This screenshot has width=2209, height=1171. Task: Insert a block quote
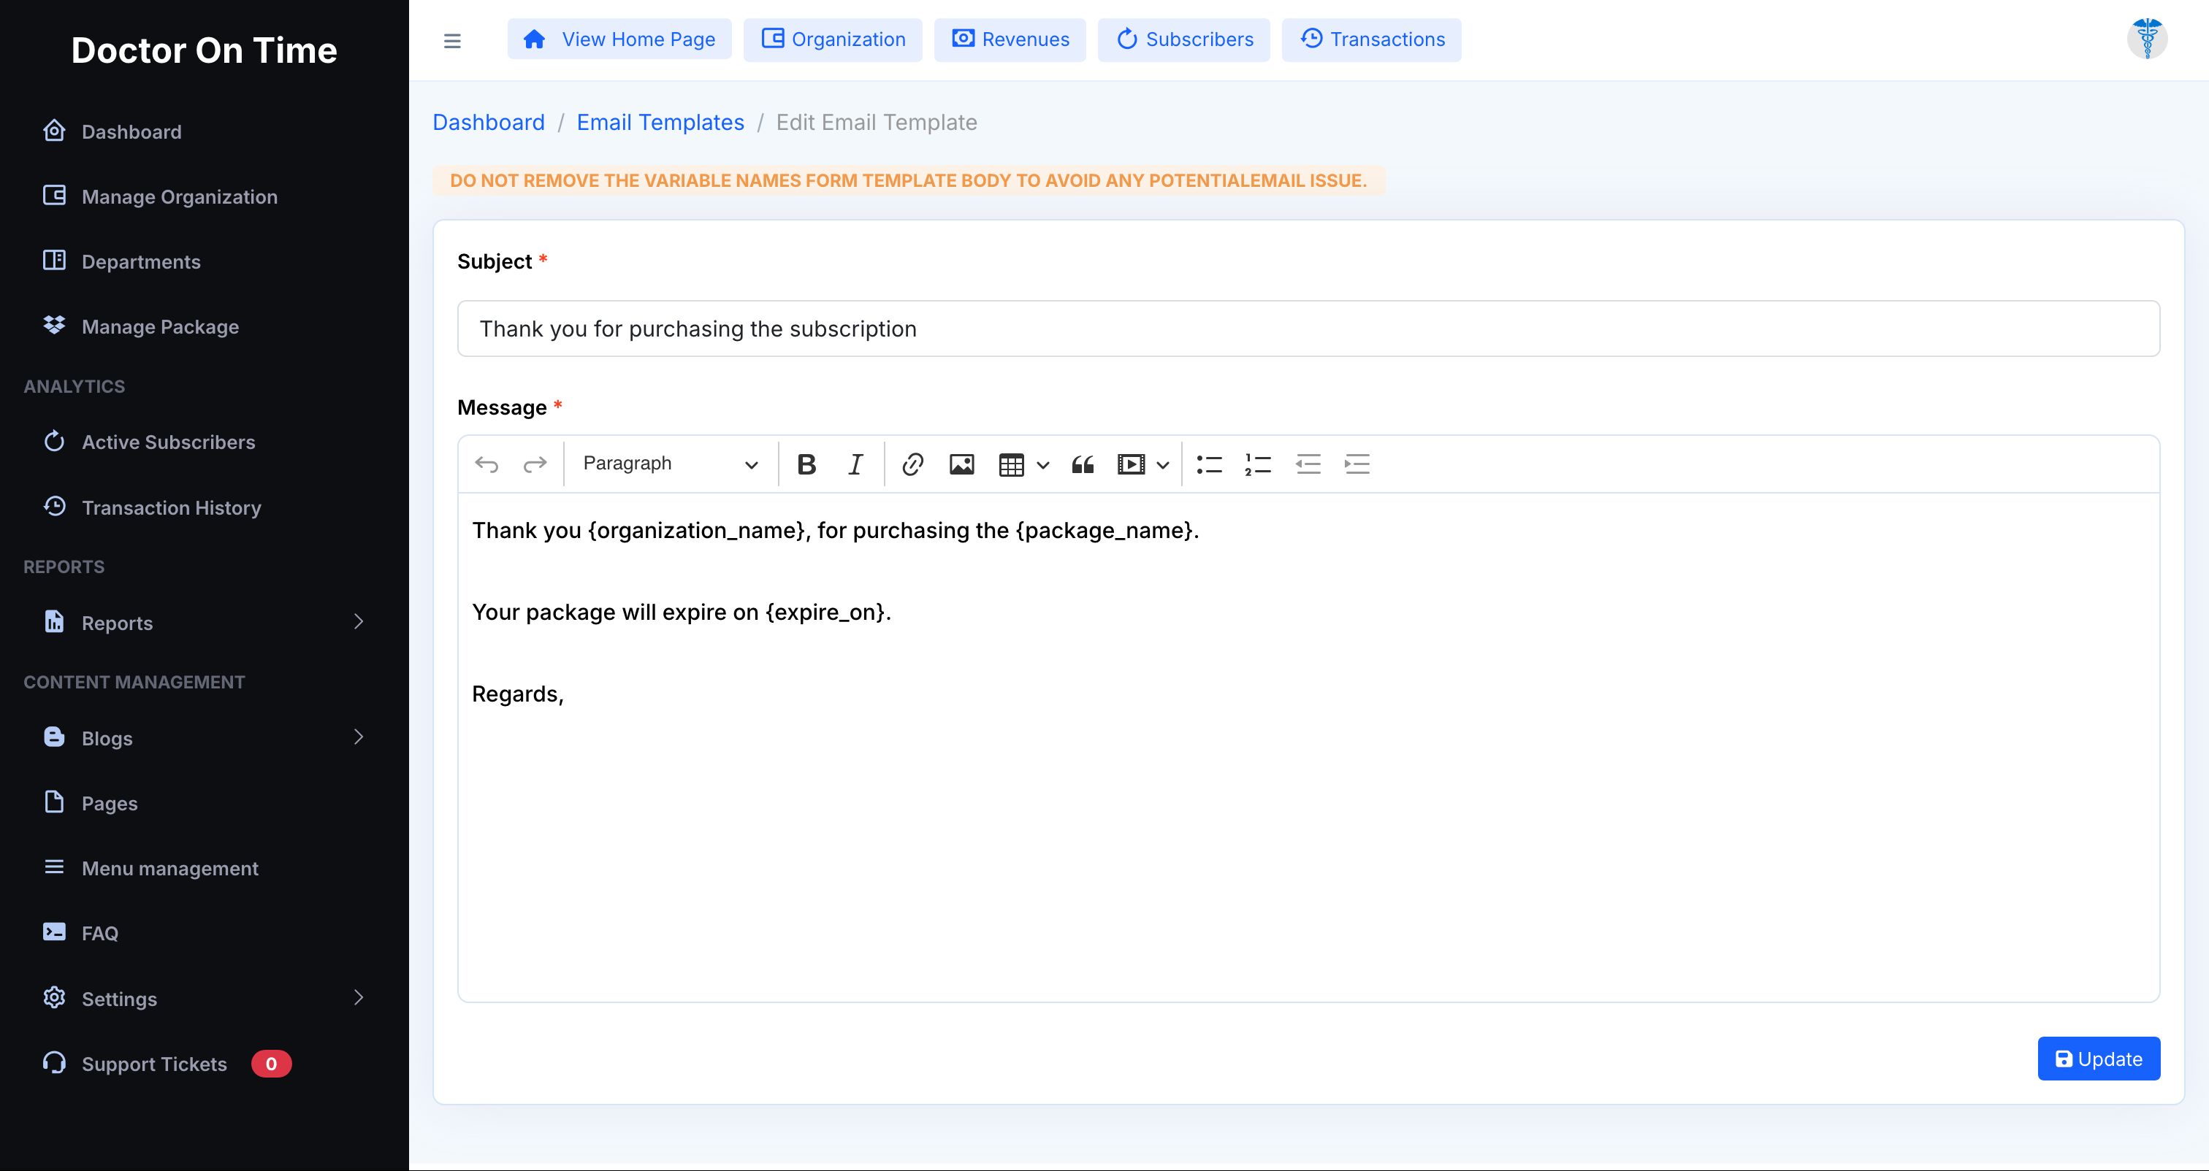point(1082,464)
